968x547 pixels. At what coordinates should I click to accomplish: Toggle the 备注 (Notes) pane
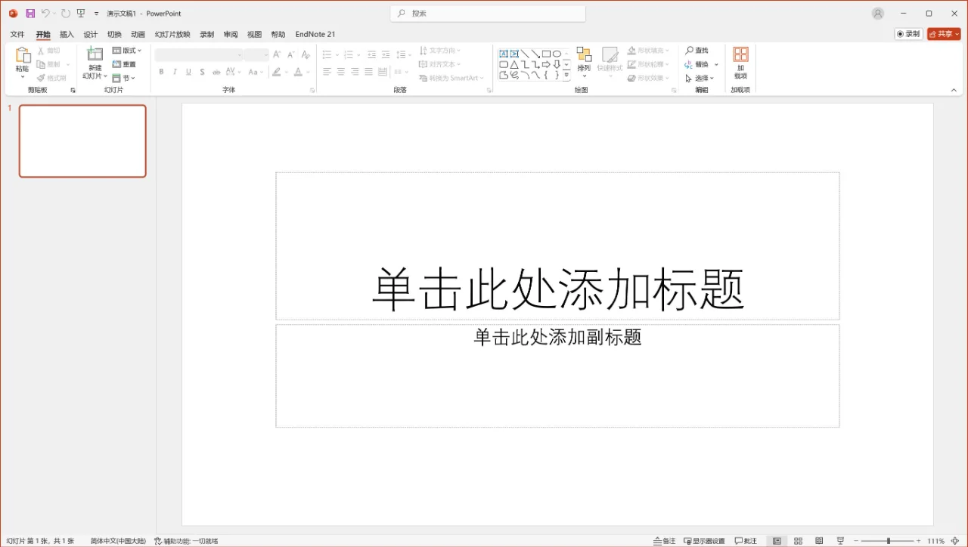(664, 541)
